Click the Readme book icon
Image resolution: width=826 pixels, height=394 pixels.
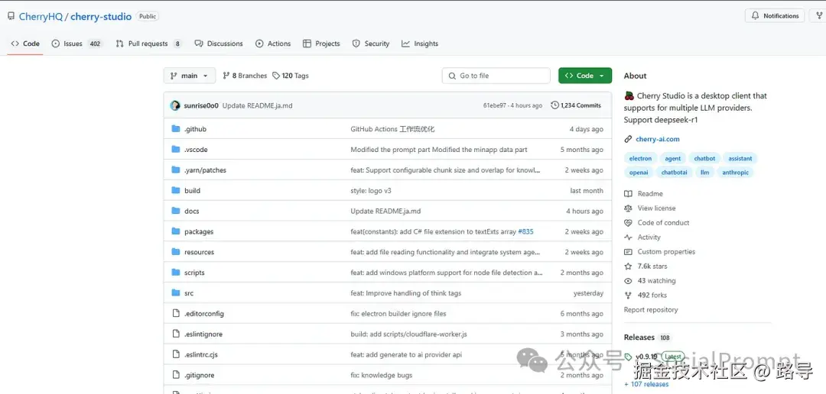pyautogui.click(x=628, y=194)
